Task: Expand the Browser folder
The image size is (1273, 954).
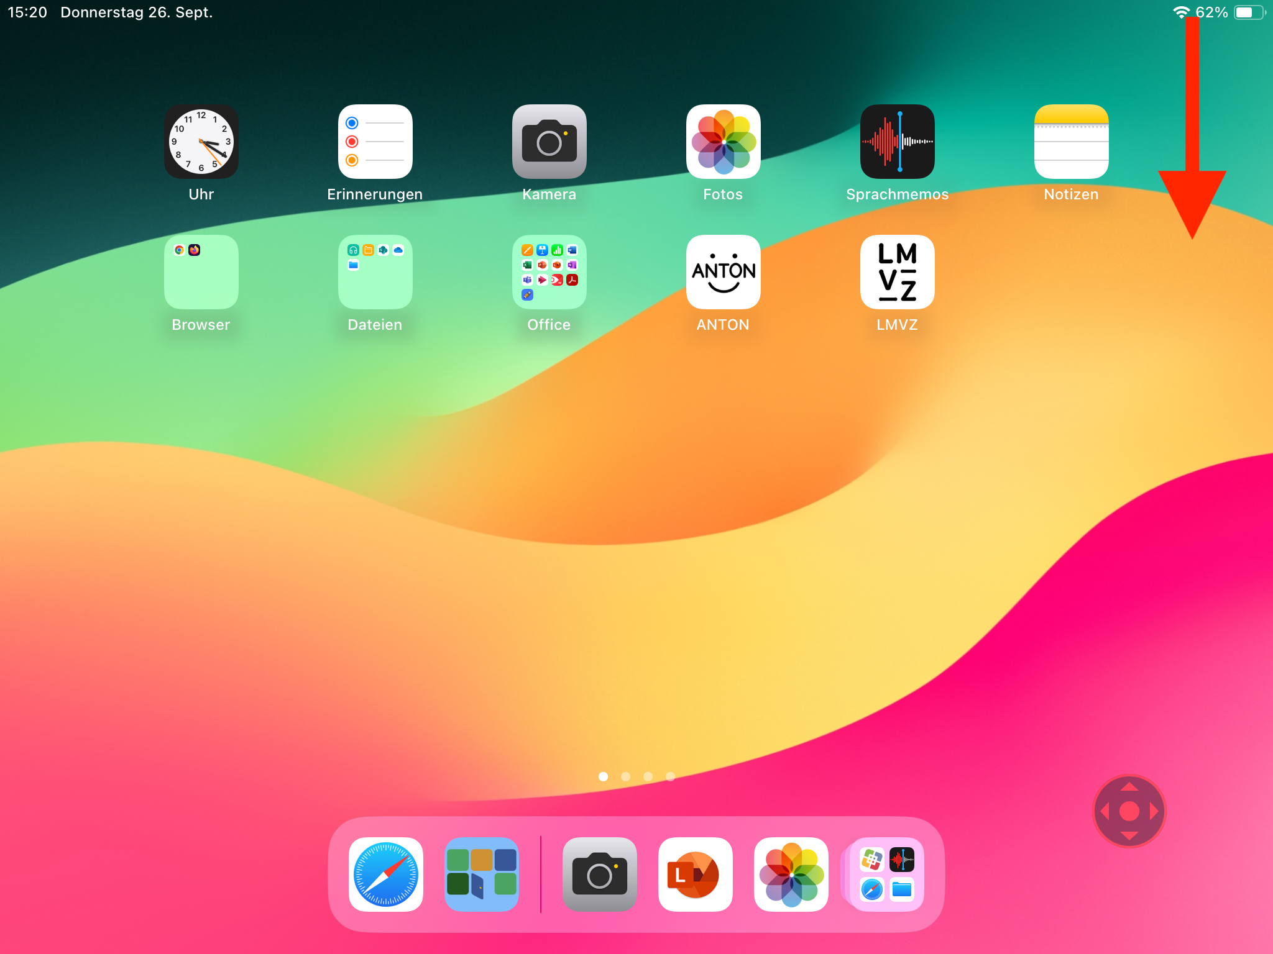Action: click(x=201, y=272)
